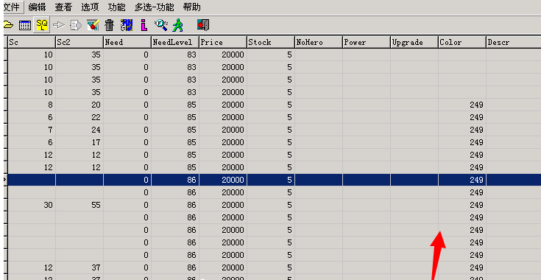The height and width of the screenshot is (280, 541).
Task: Open the 选项 menu
Action: (90, 7)
